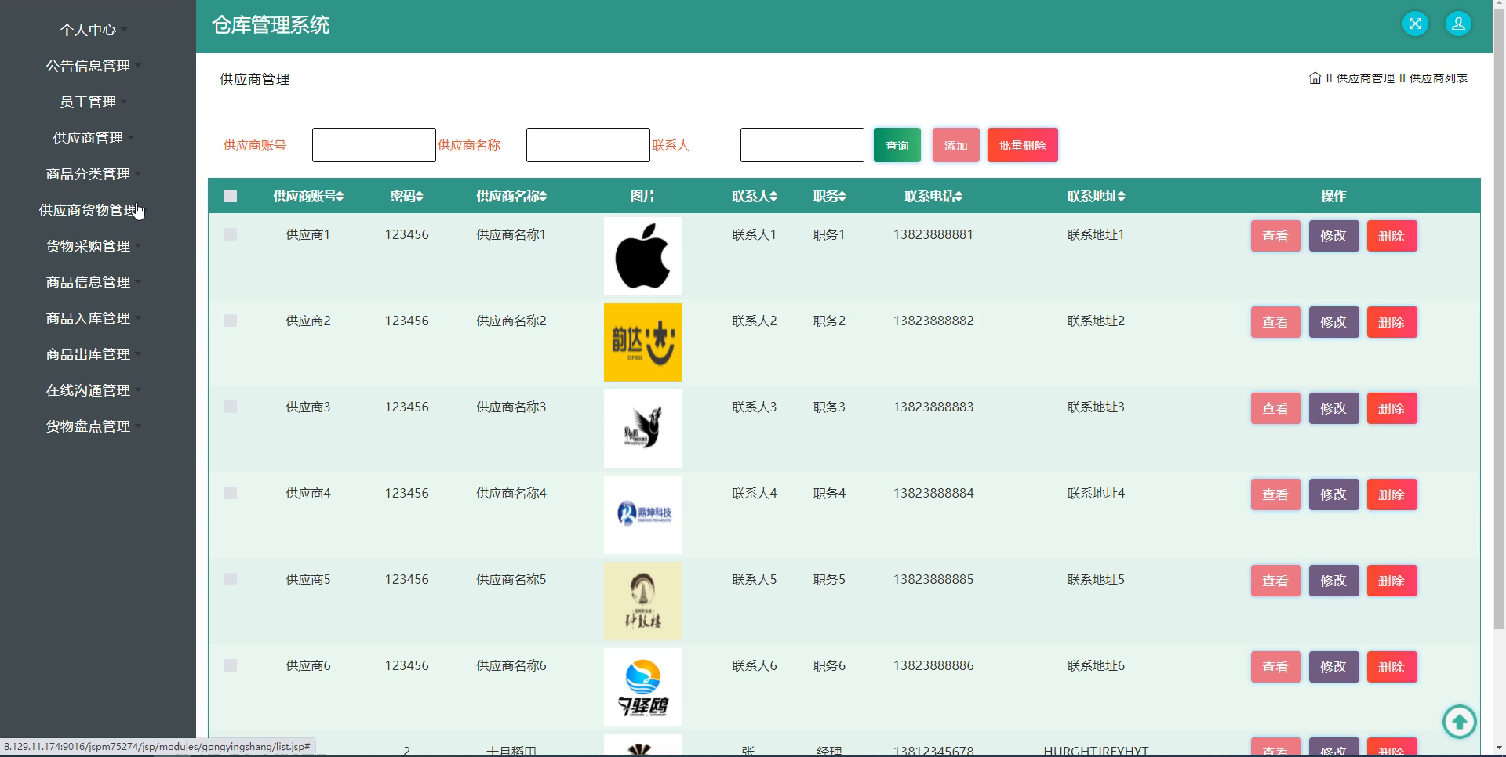Click the back-to-top arrow icon
Viewport: 1506px width, 757px height.
tap(1459, 721)
